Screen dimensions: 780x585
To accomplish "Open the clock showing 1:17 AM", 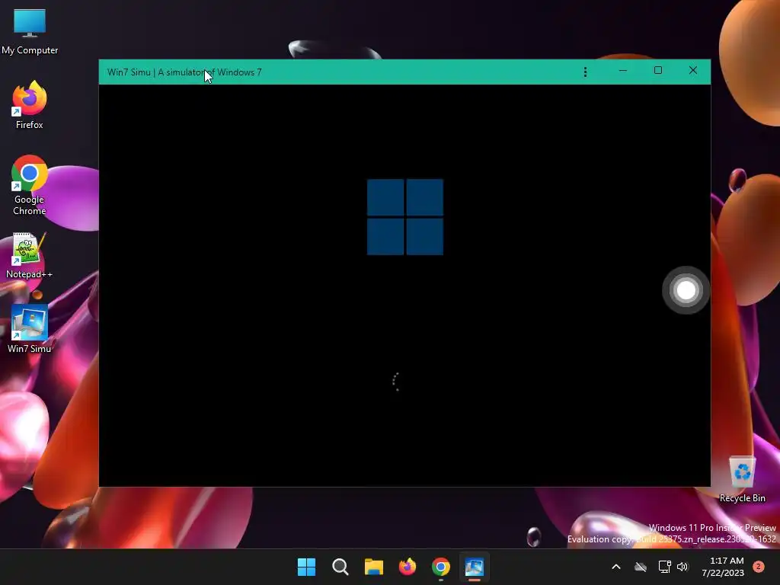I will point(723,567).
